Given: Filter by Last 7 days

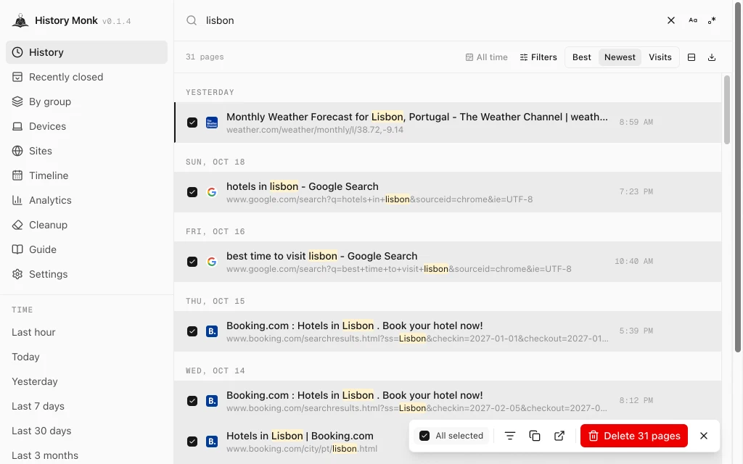Looking at the screenshot, I should [x=38, y=406].
